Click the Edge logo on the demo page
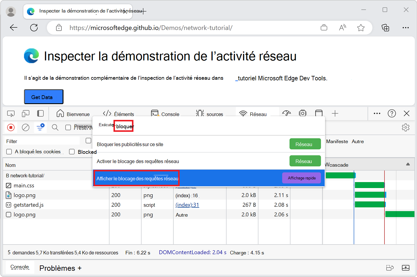The height and width of the screenshot is (277, 417). [x=31, y=56]
